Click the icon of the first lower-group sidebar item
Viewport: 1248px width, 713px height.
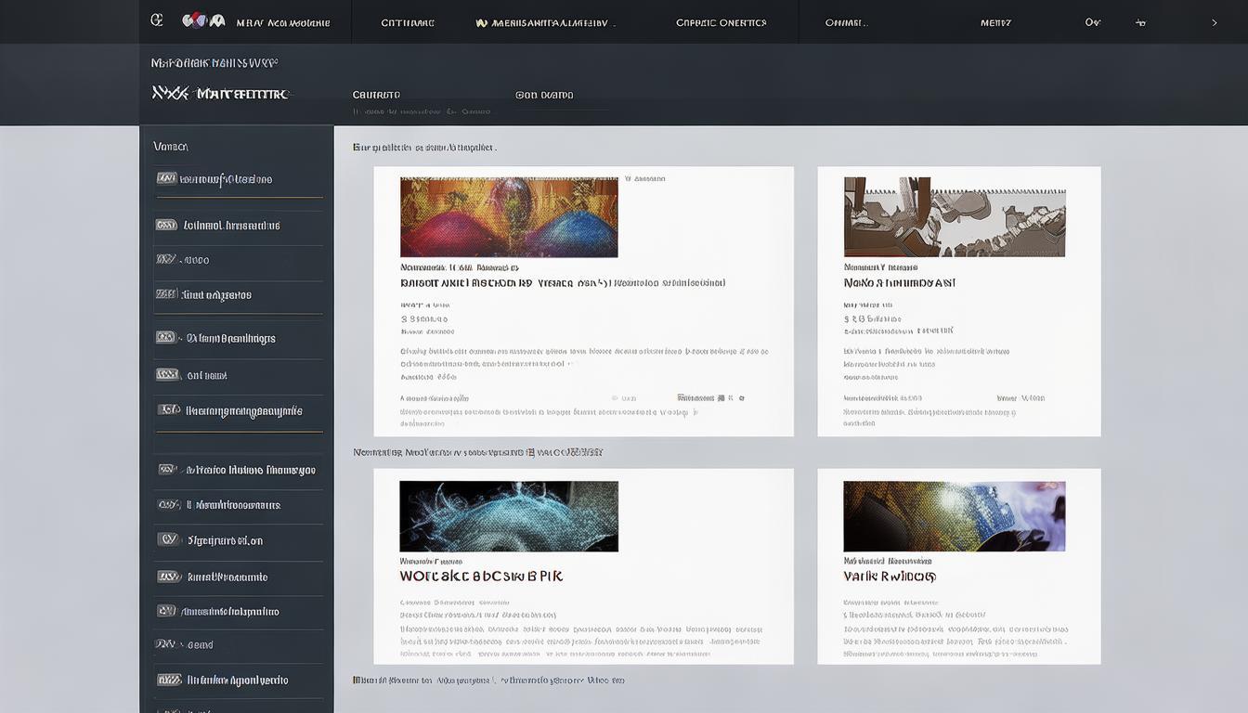[168, 470]
